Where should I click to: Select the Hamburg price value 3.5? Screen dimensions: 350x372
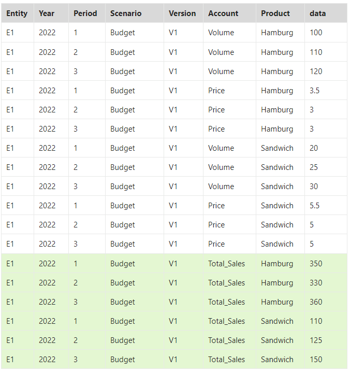click(x=314, y=91)
